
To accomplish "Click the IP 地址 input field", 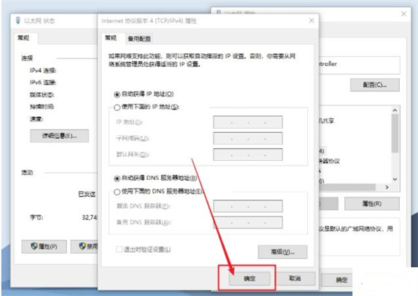I will click(x=248, y=122).
